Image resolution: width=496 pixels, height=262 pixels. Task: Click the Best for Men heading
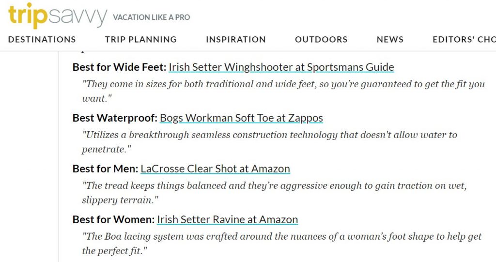click(x=105, y=169)
